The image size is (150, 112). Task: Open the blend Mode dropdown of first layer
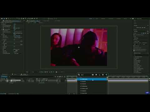pyautogui.click(x=23, y=80)
